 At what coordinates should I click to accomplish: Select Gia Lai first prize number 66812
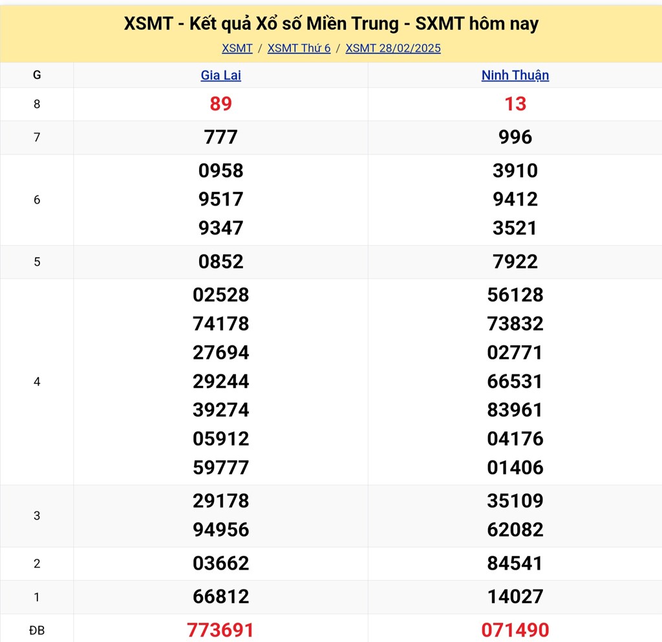point(220,597)
